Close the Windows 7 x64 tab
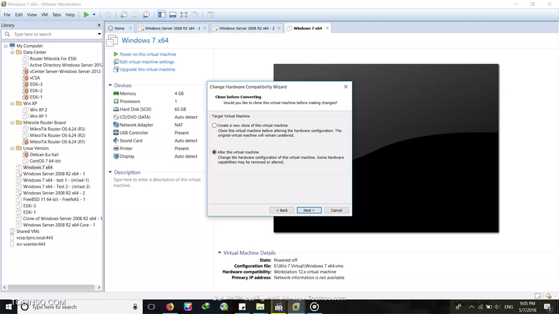The height and width of the screenshot is (314, 559). [x=328, y=28]
